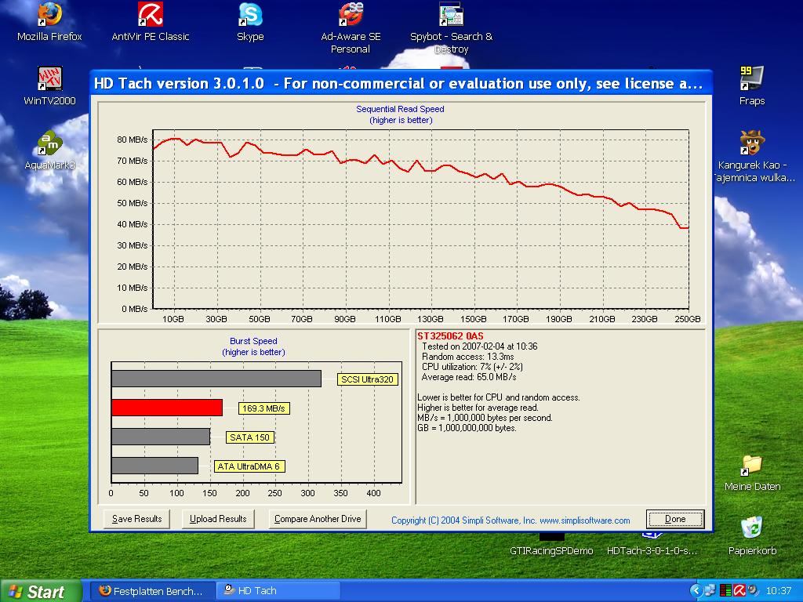Click the ATA UltraDMA 6 label
Screen dimensions: 803x602
[249, 466]
